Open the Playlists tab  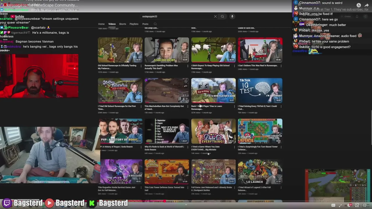[134, 24]
